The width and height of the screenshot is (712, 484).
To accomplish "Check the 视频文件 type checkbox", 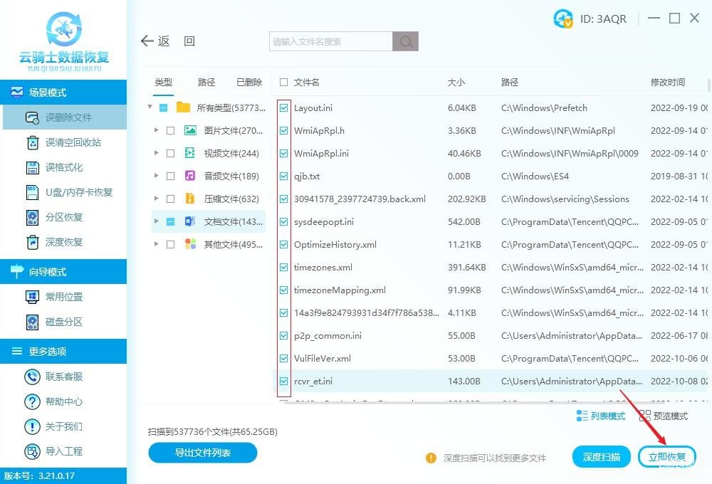I will click(171, 153).
